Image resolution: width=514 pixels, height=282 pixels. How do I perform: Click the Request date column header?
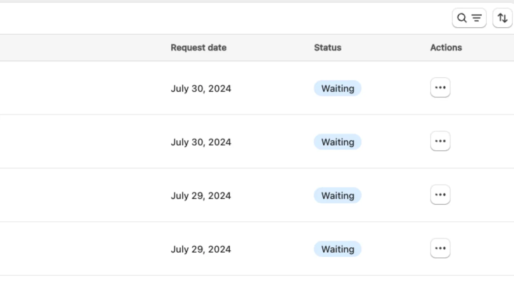[x=198, y=47]
